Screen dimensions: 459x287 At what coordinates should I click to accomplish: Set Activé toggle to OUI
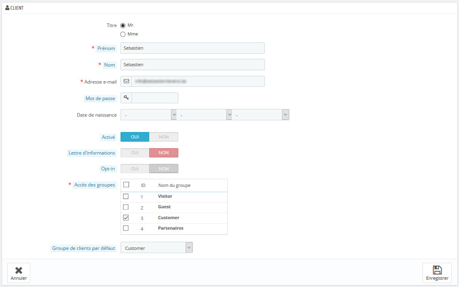tap(135, 137)
